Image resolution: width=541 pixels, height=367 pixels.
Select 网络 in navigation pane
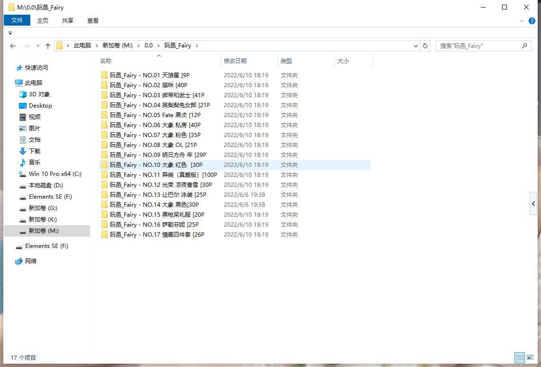tap(31, 261)
